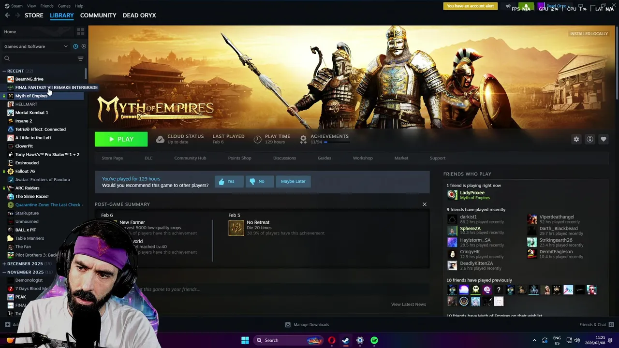Select BeamNG.drive in the library list
This screenshot has width=619, height=348.
[x=29, y=79]
